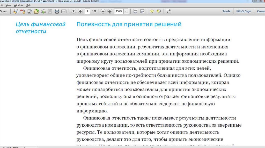Open the Help menu
This screenshot has height=148, width=265.
click(28, 5)
